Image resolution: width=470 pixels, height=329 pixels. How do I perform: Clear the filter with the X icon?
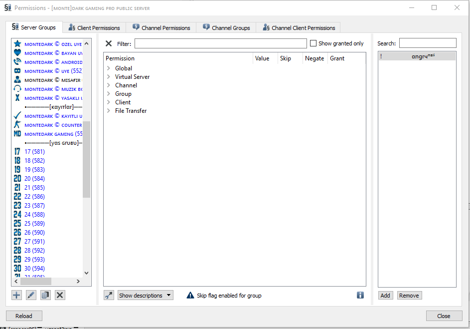click(x=109, y=43)
